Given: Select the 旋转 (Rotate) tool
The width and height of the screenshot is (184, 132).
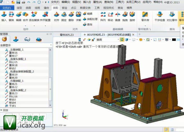Looking at the screenshot, I should click(x=132, y=15).
